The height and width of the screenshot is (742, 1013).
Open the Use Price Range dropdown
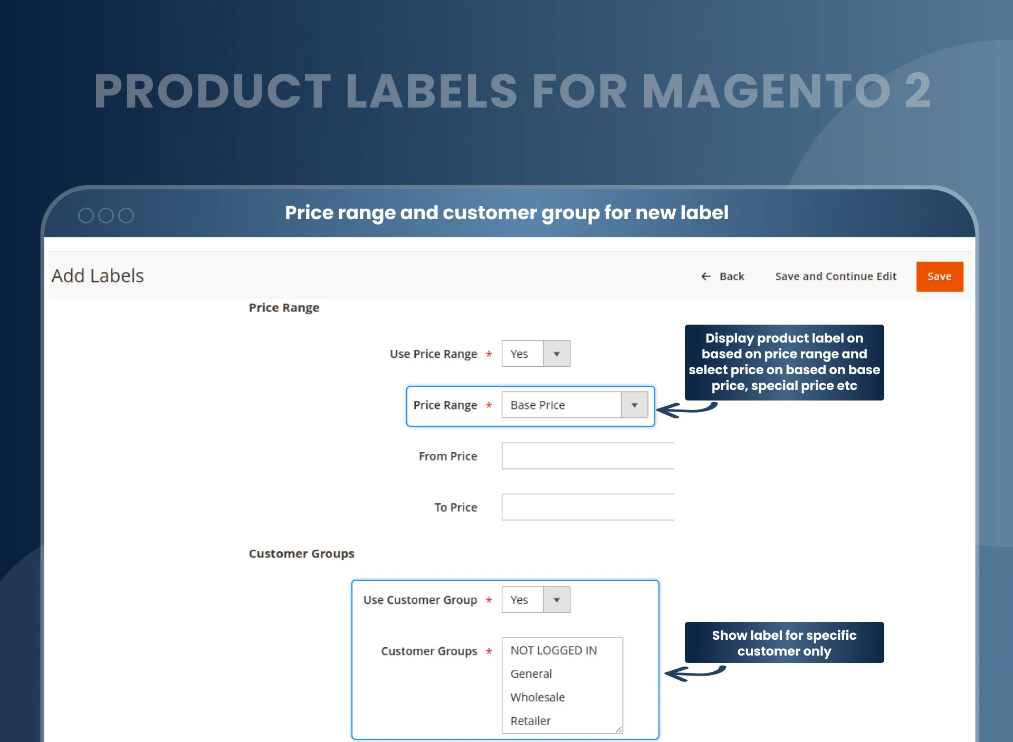536,354
